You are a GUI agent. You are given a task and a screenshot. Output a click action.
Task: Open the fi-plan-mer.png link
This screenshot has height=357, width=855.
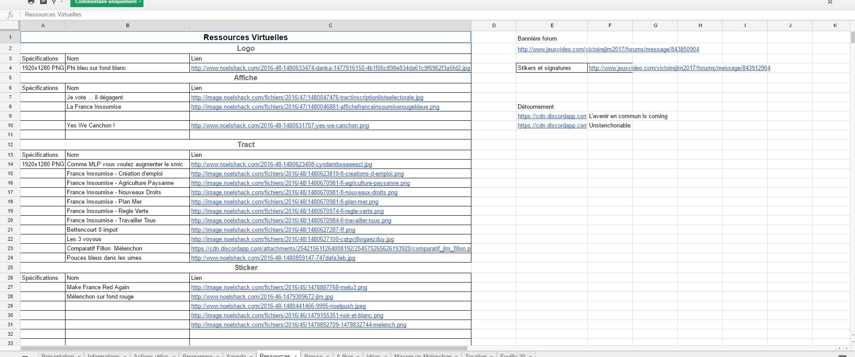click(x=285, y=202)
